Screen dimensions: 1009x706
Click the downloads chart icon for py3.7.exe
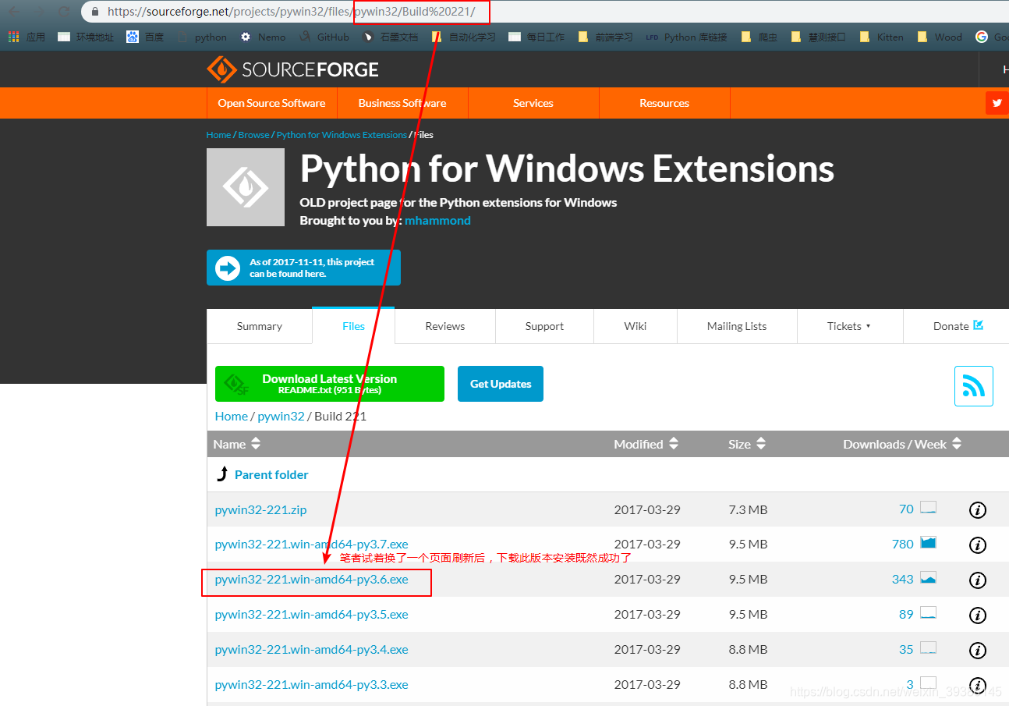[x=928, y=542]
